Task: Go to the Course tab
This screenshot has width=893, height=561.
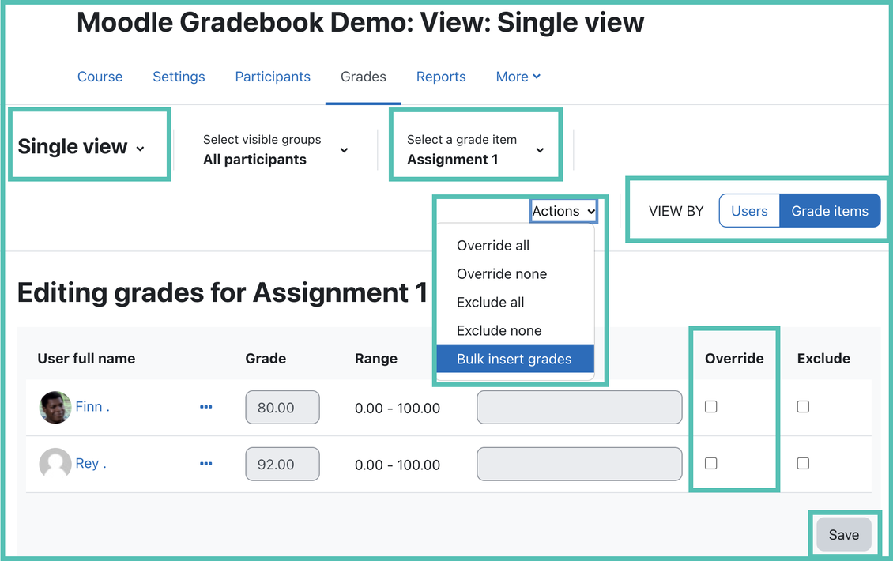Action: (100, 77)
